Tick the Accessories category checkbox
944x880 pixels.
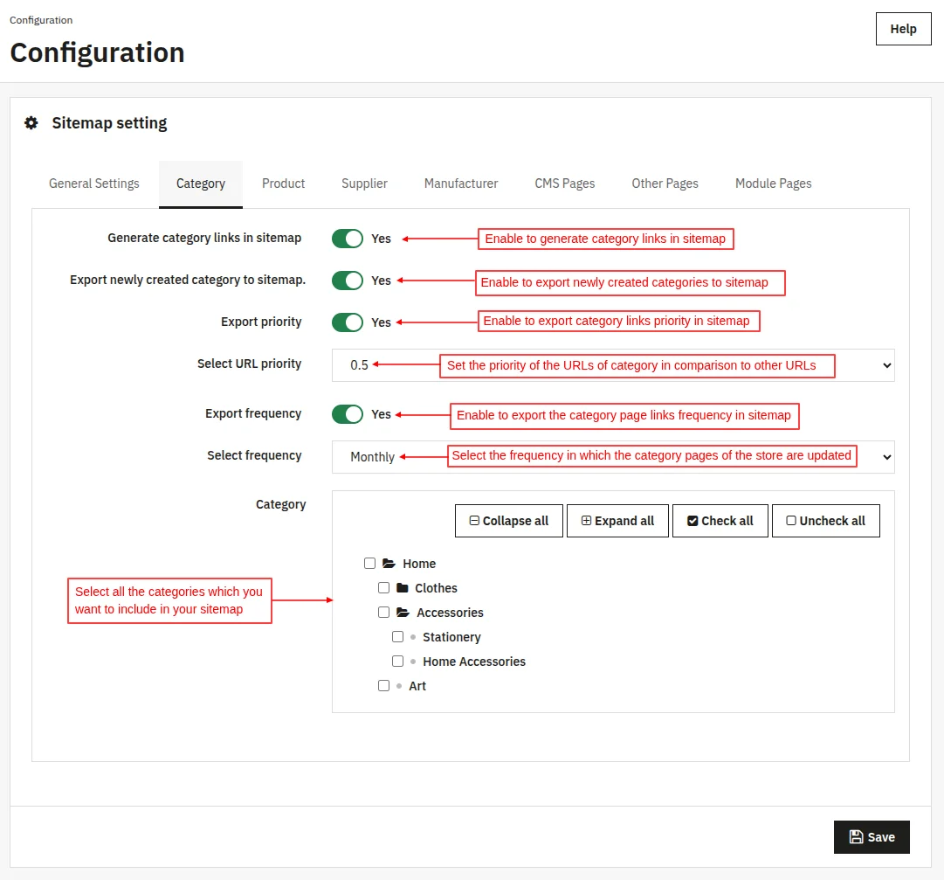click(383, 613)
